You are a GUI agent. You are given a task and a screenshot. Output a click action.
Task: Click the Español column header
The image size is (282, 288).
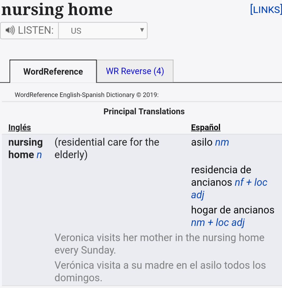206,127
